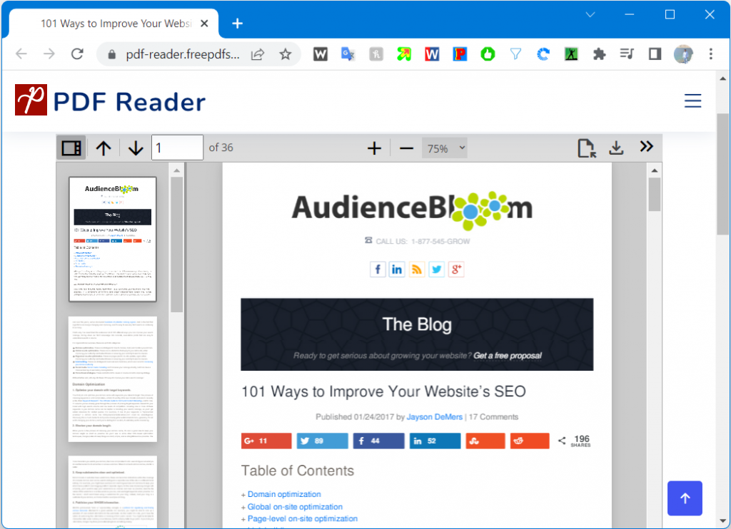Open a new browser tab

point(237,24)
